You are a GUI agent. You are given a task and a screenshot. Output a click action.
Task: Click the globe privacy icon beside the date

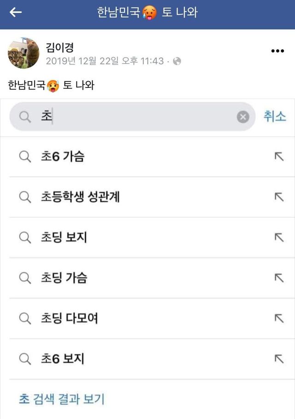pyautogui.click(x=177, y=61)
